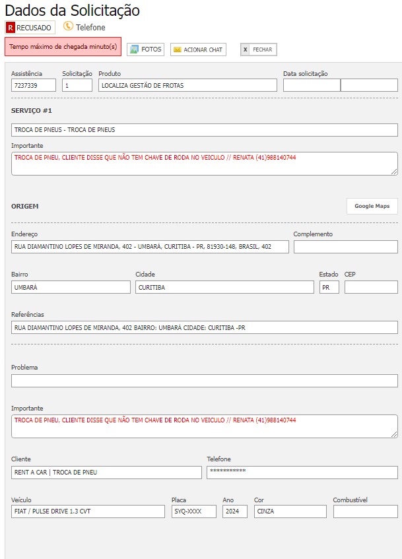Click the Veículo field with FIAT PULSE
Image resolution: width=402 pixels, height=559 pixels.
click(x=88, y=511)
